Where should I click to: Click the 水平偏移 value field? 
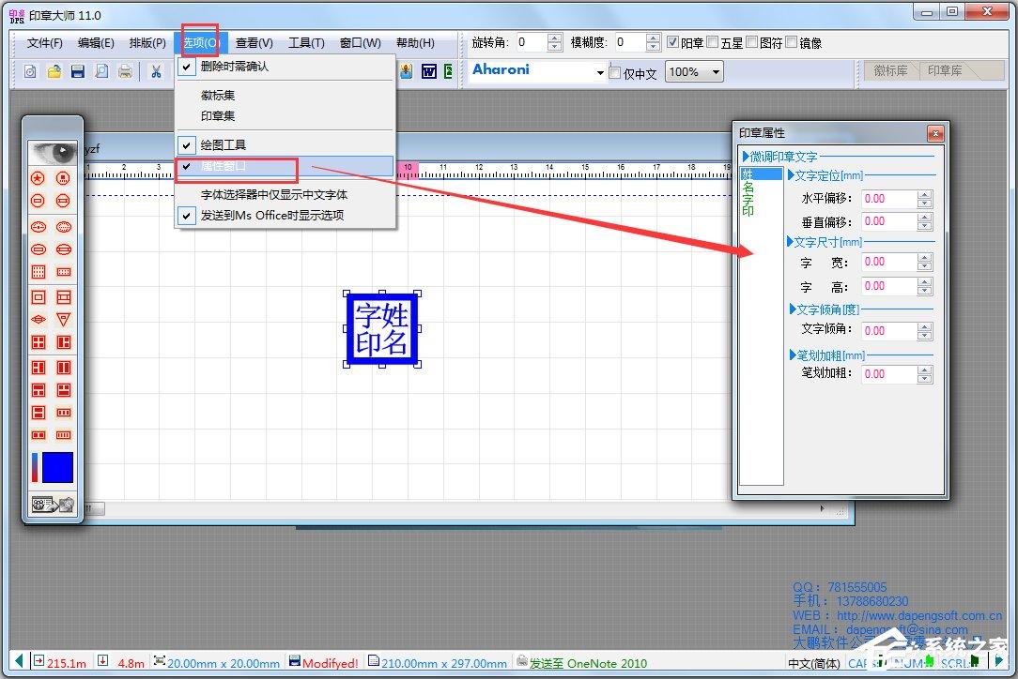pyautogui.click(x=889, y=199)
